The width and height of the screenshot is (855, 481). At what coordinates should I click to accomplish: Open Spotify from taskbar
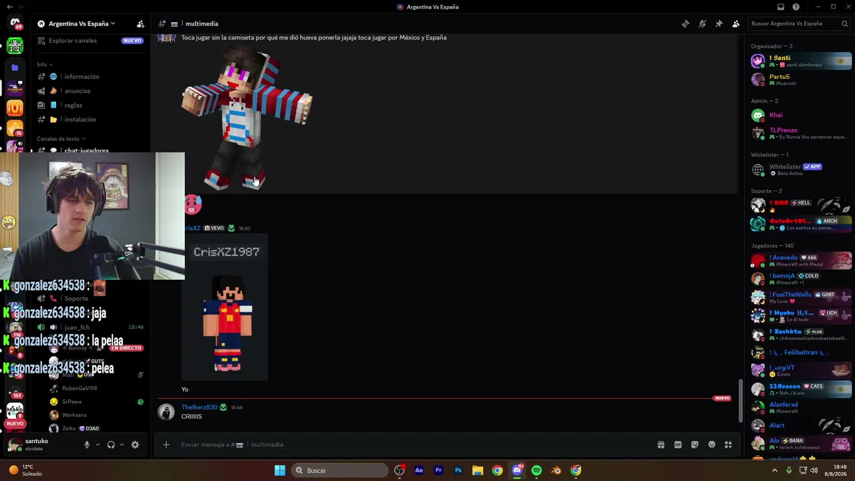pyautogui.click(x=536, y=470)
